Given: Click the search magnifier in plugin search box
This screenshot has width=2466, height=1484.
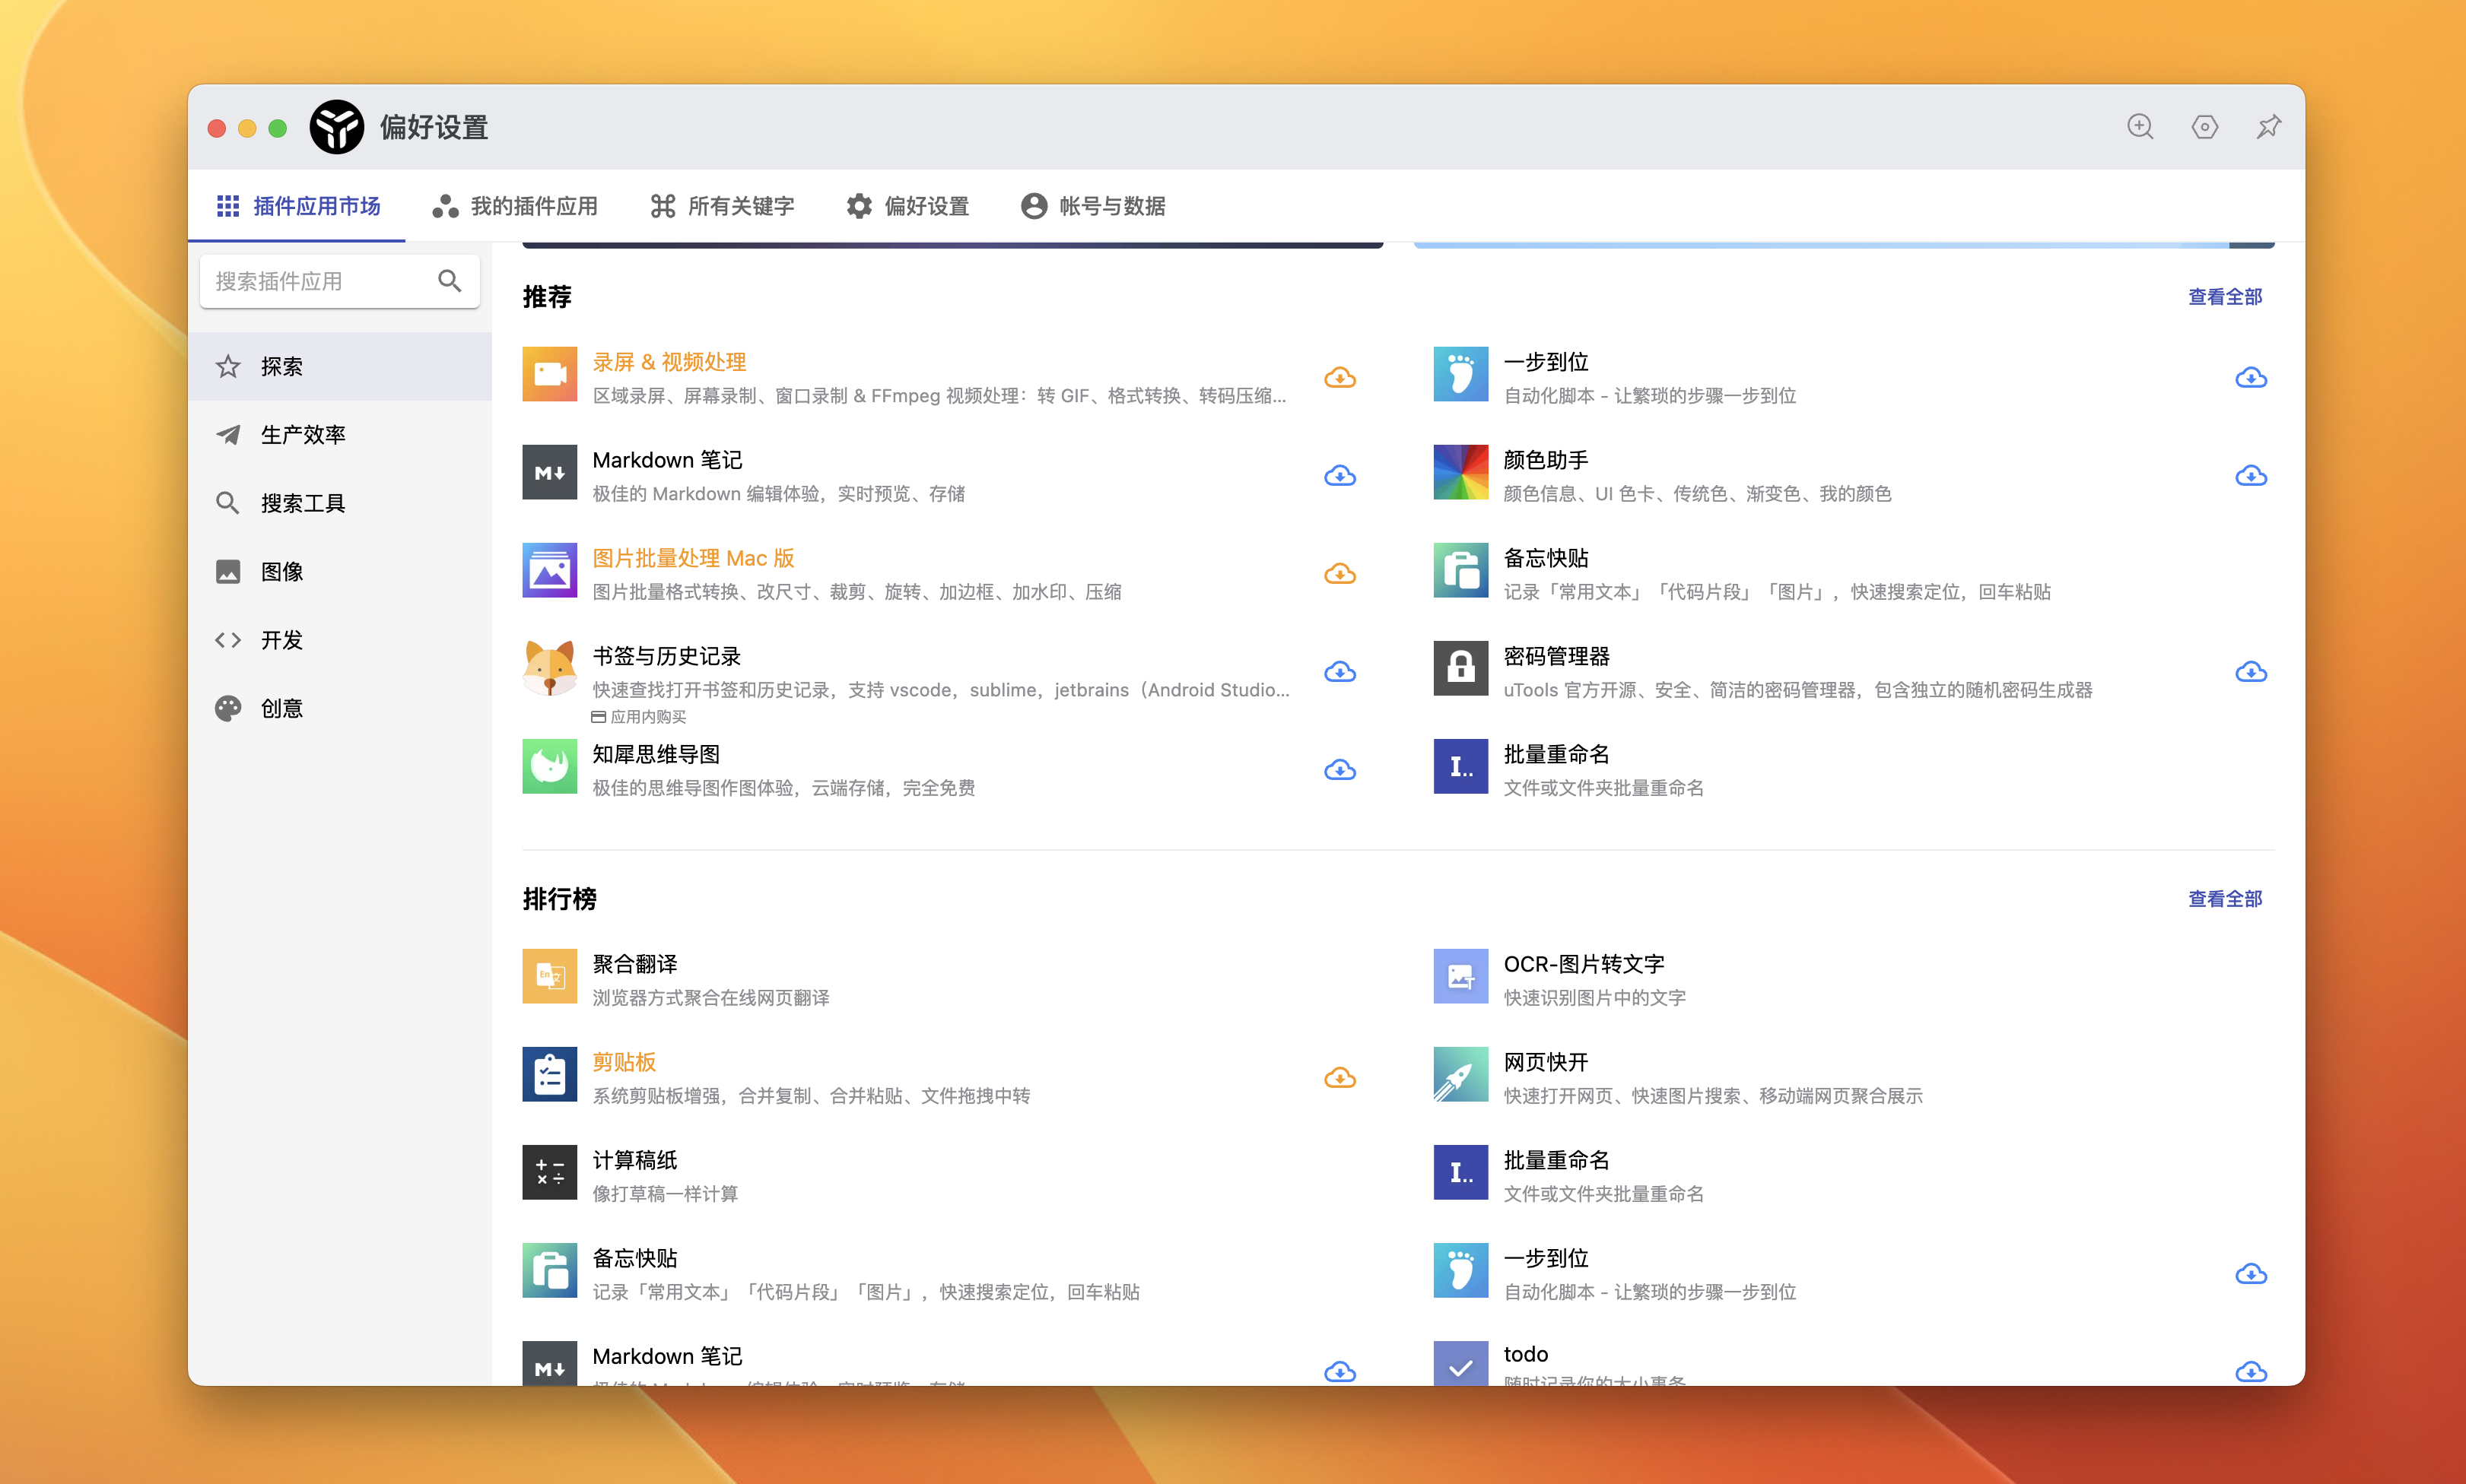Looking at the screenshot, I should (450, 281).
